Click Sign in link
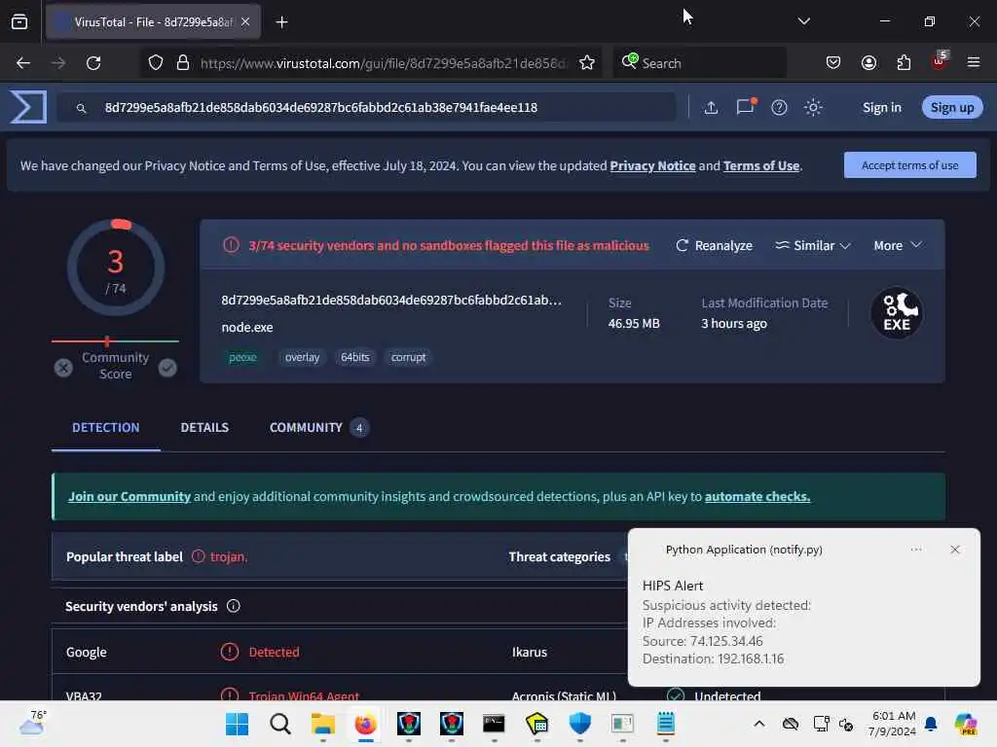 (x=881, y=107)
